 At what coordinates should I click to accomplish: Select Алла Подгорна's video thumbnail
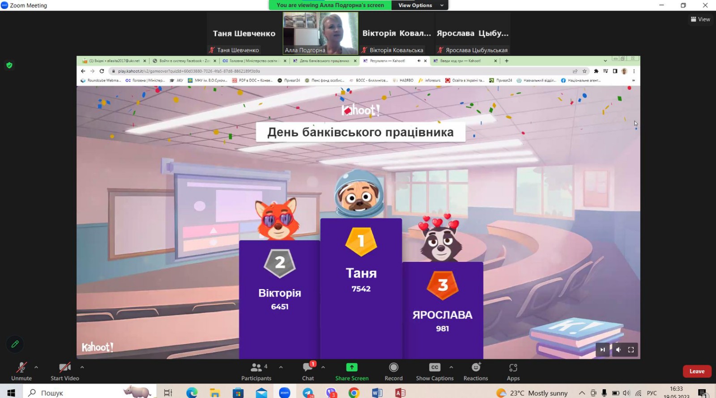(x=320, y=33)
